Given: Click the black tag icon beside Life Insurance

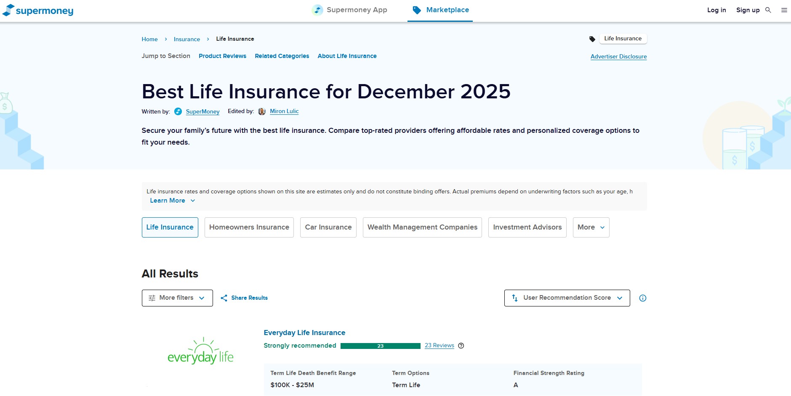Looking at the screenshot, I should click(x=592, y=39).
